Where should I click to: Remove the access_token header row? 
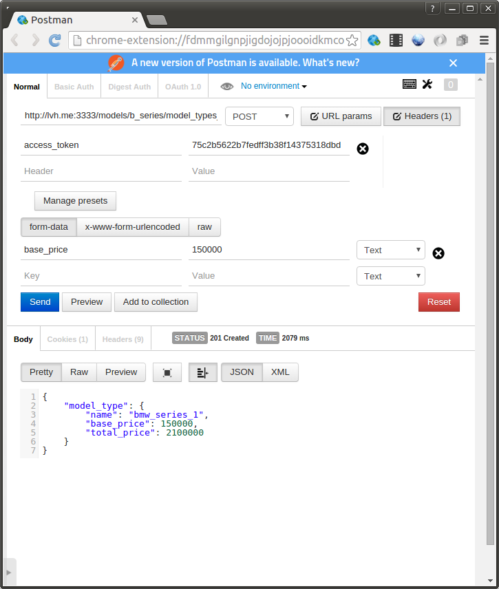tap(363, 149)
